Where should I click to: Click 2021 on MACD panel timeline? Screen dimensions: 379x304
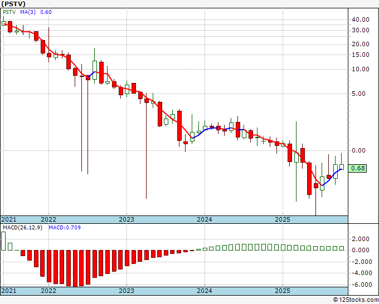(x=9, y=291)
